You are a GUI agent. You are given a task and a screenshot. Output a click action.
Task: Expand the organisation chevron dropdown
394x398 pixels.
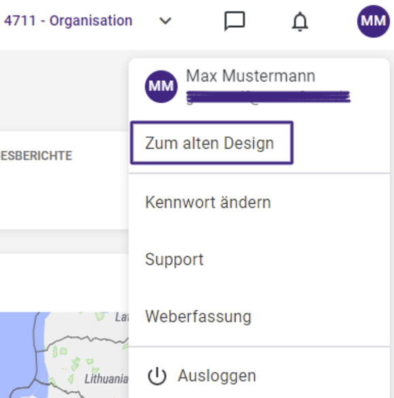tap(165, 21)
